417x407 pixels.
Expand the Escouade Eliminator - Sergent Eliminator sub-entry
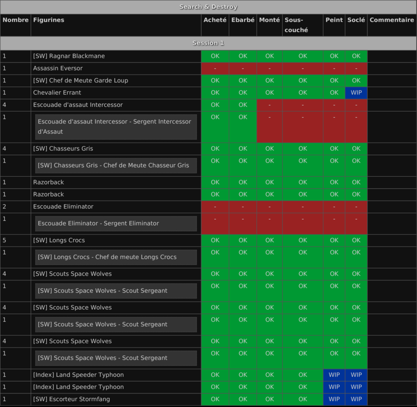[116, 224]
